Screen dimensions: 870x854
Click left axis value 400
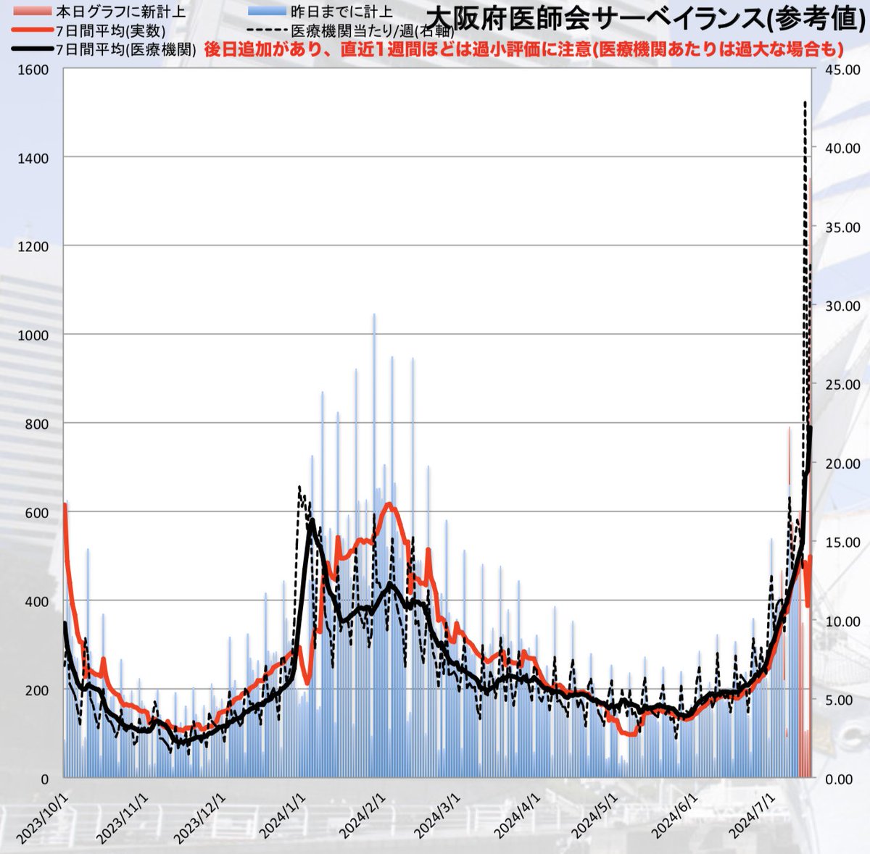click(37, 602)
